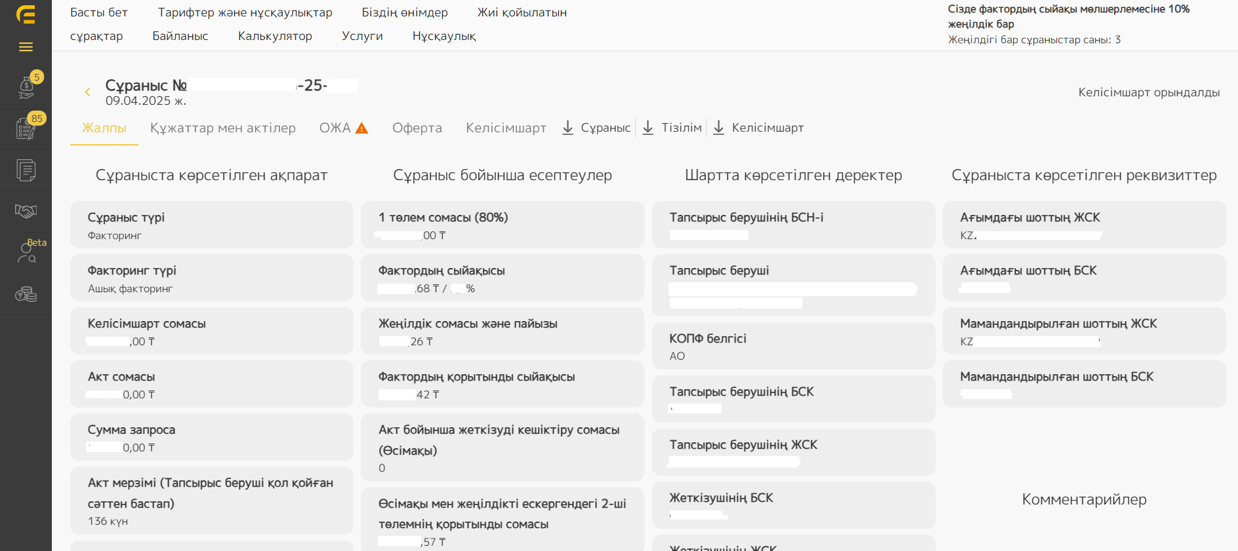Click download icon before Келісімшарт

click(x=719, y=128)
